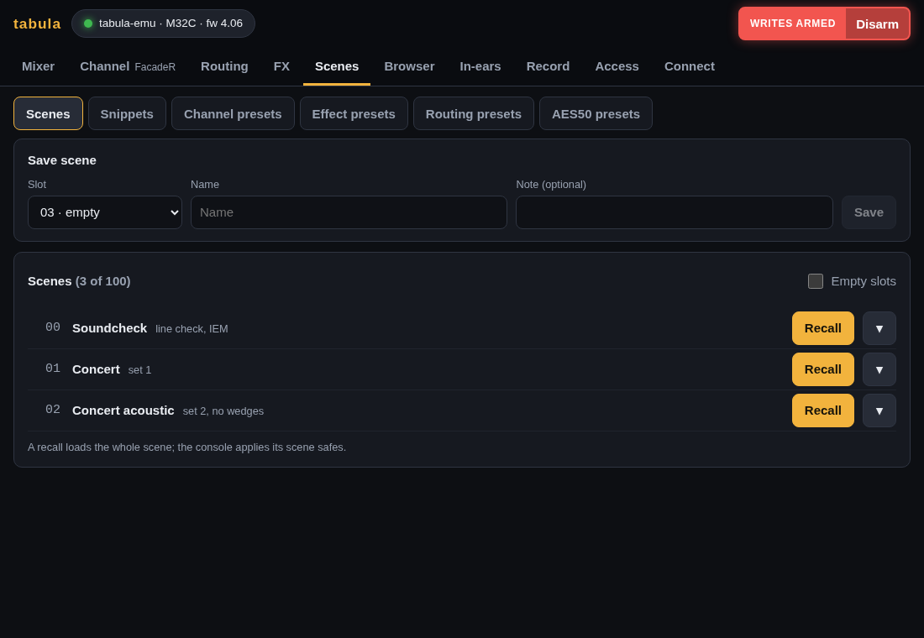Expand options arrow for Soundcheck scene
This screenshot has height=638, width=924.
[879, 328]
